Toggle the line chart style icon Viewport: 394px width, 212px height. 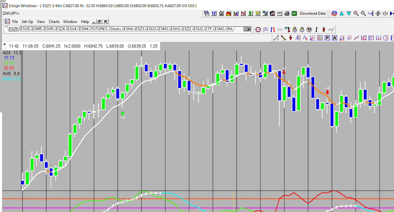[331, 30]
